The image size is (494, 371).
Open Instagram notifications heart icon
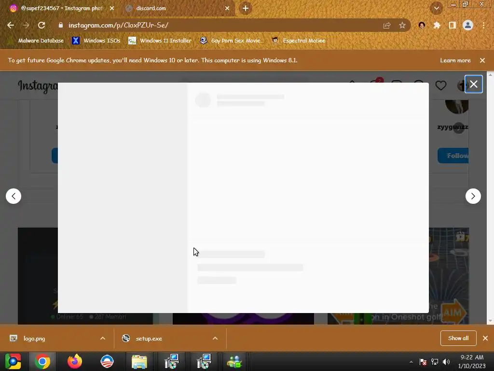point(441,85)
